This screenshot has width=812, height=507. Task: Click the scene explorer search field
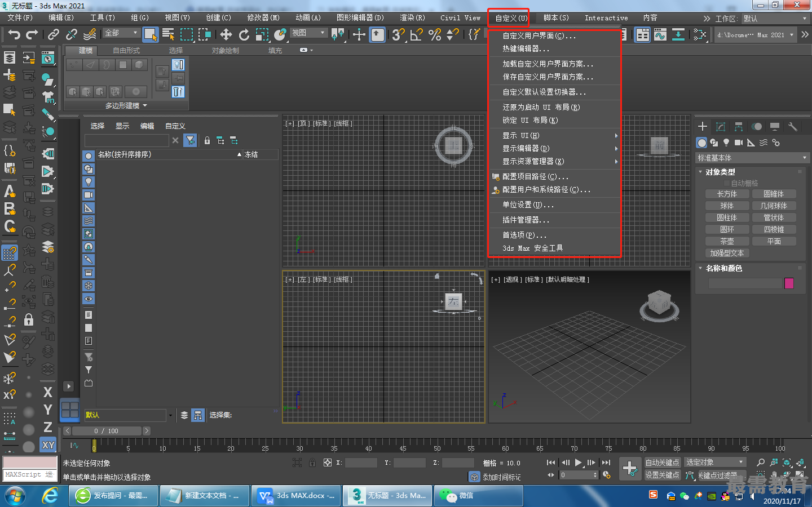[x=127, y=140]
